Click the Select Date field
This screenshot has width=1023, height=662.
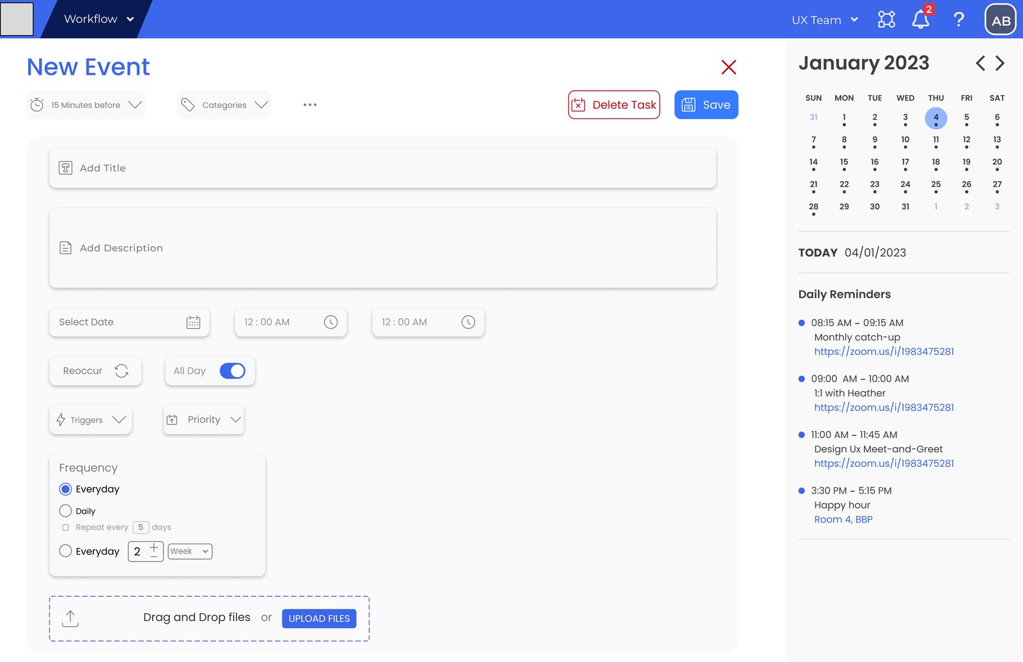click(x=129, y=322)
